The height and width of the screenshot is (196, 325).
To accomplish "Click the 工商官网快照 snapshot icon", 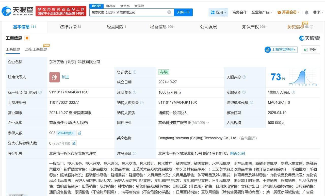I will click(268, 50).
